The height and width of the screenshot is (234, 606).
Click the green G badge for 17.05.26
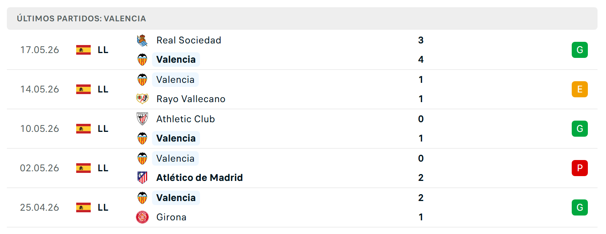point(580,50)
